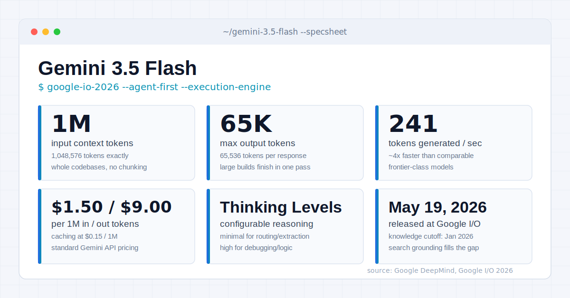Click 'source: Google DeepMind, Google I/O 2026' footer

pos(440,270)
